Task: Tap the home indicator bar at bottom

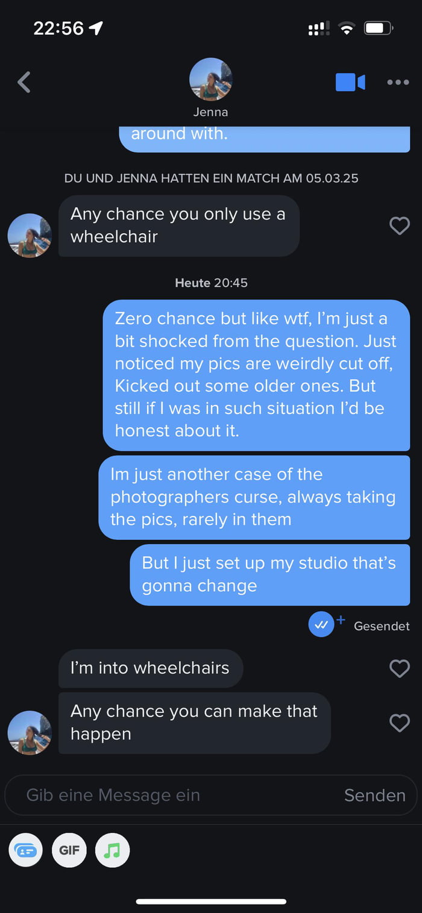Action: coord(211,902)
